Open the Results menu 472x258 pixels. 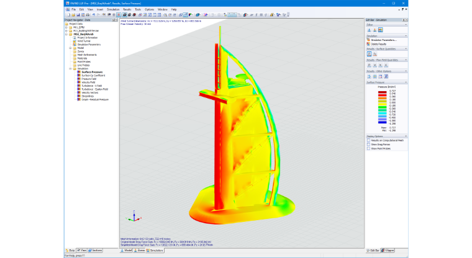(x=127, y=10)
